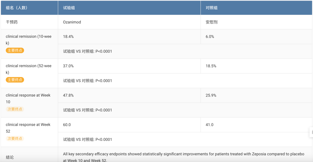Click 主要终点 badge under 52-week clinical remission
The width and height of the screenshot is (313, 162).
[15, 80]
